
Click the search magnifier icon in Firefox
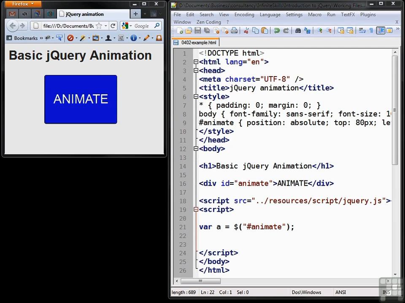pyautogui.click(x=157, y=26)
